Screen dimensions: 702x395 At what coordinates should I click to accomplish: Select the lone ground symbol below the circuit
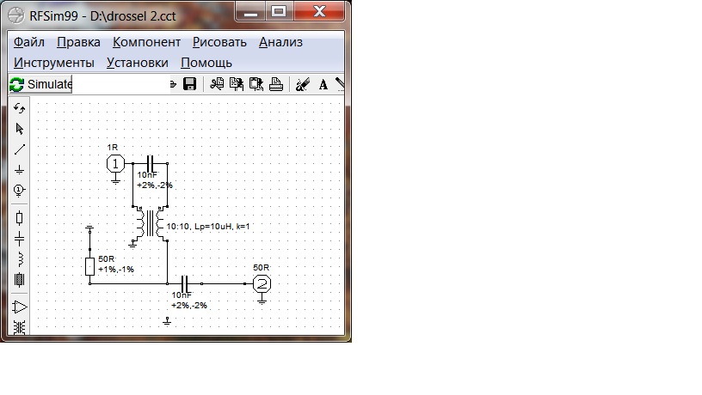pyautogui.click(x=167, y=321)
